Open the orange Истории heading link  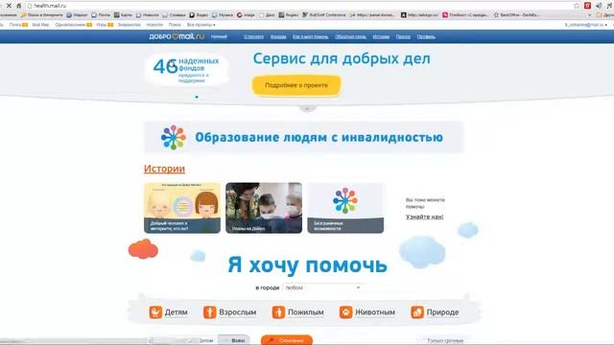(x=164, y=169)
